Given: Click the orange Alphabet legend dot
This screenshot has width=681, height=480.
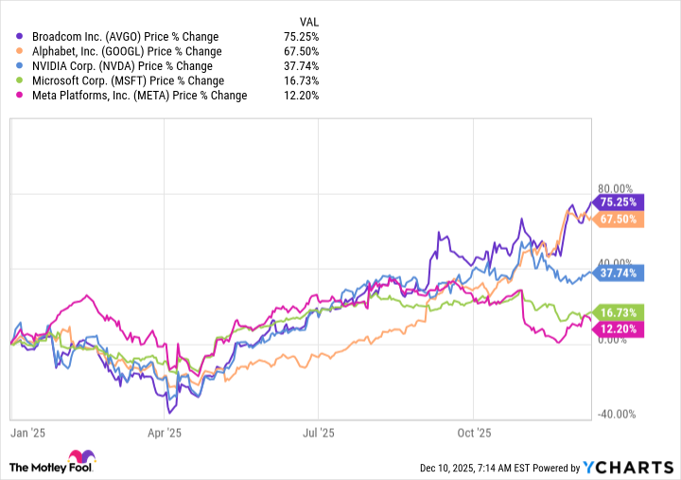Looking at the screenshot, I should tap(9, 51).
